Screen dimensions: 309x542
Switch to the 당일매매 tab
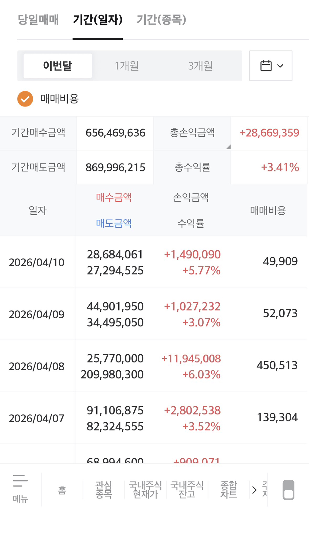38,20
